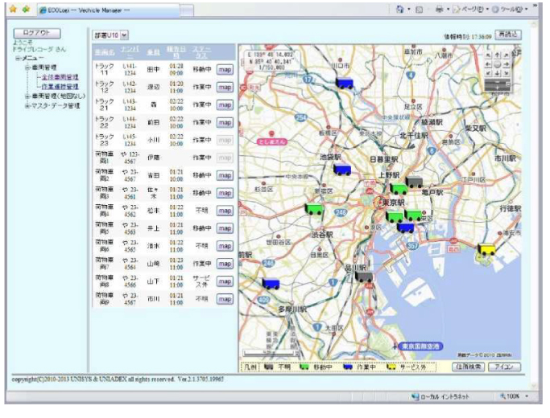
Task: Sort by the 車両名 column header
Action: click(x=105, y=52)
